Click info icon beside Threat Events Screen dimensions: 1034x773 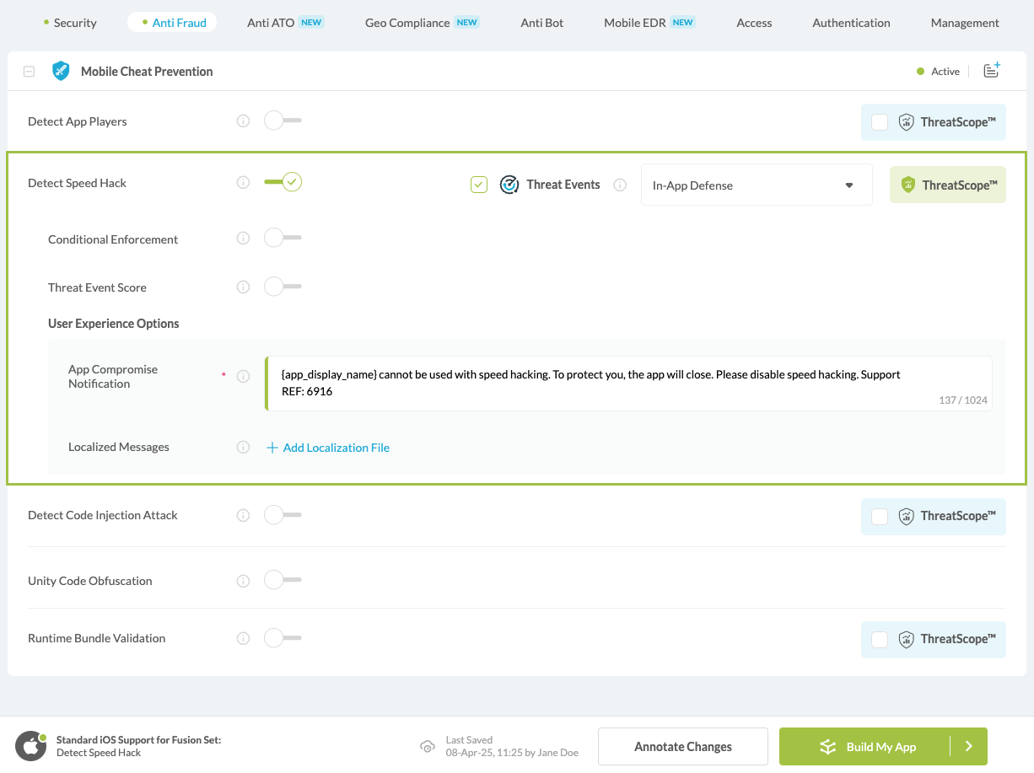point(620,185)
